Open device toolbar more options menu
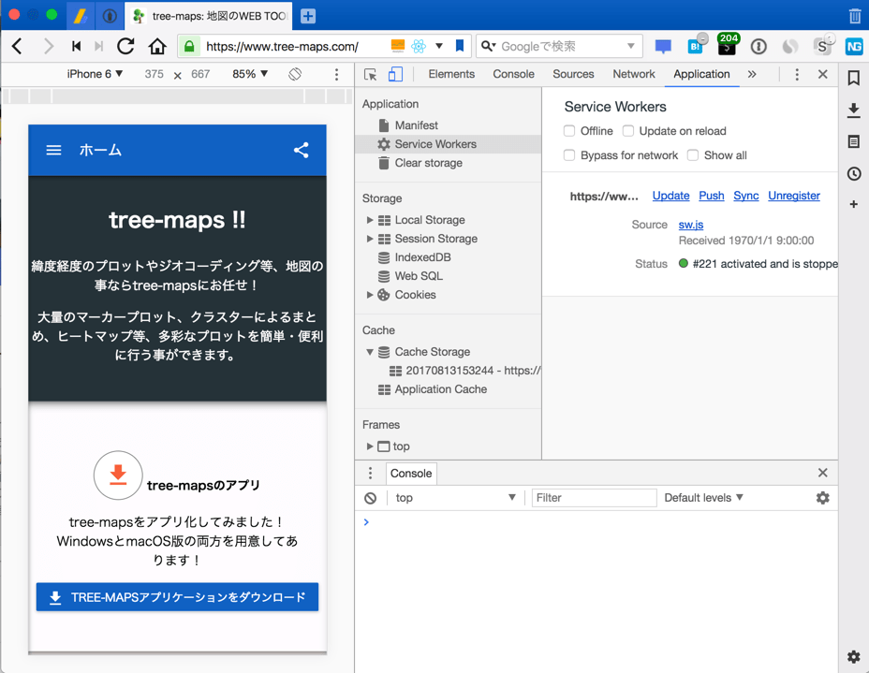Screen dimensions: 869x673 click(x=336, y=74)
